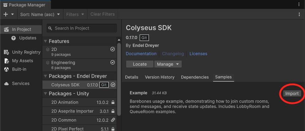
Task: Select the Engineering feature set row
Action: point(79,65)
